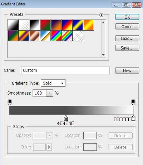Choose the Copper gradient preset
The width and height of the screenshot is (143, 165).
pos(34,36)
